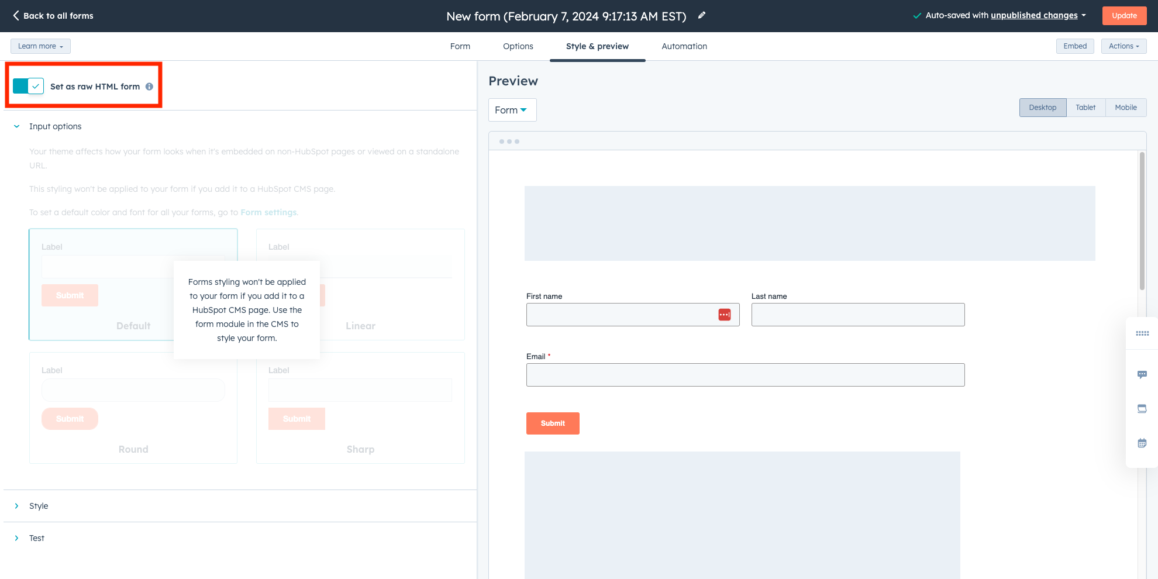Open the Form preview dropdown
The image size is (1158, 579).
(x=512, y=110)
